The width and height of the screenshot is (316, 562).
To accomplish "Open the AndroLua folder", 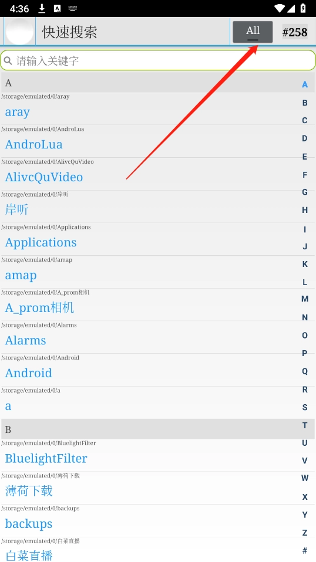I will [158, 141].
